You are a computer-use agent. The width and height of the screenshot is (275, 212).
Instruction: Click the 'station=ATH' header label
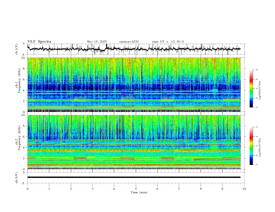[129, 42]
